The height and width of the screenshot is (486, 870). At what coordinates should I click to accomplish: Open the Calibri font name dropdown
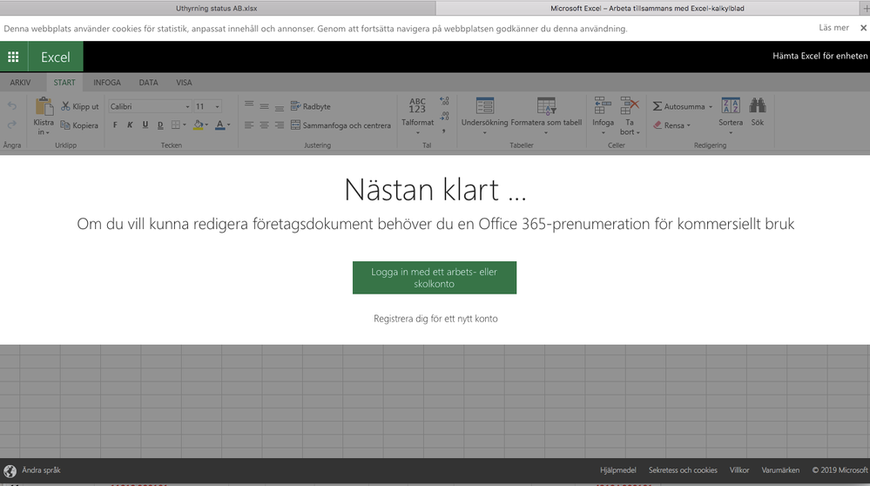click(x=186, y=106)
